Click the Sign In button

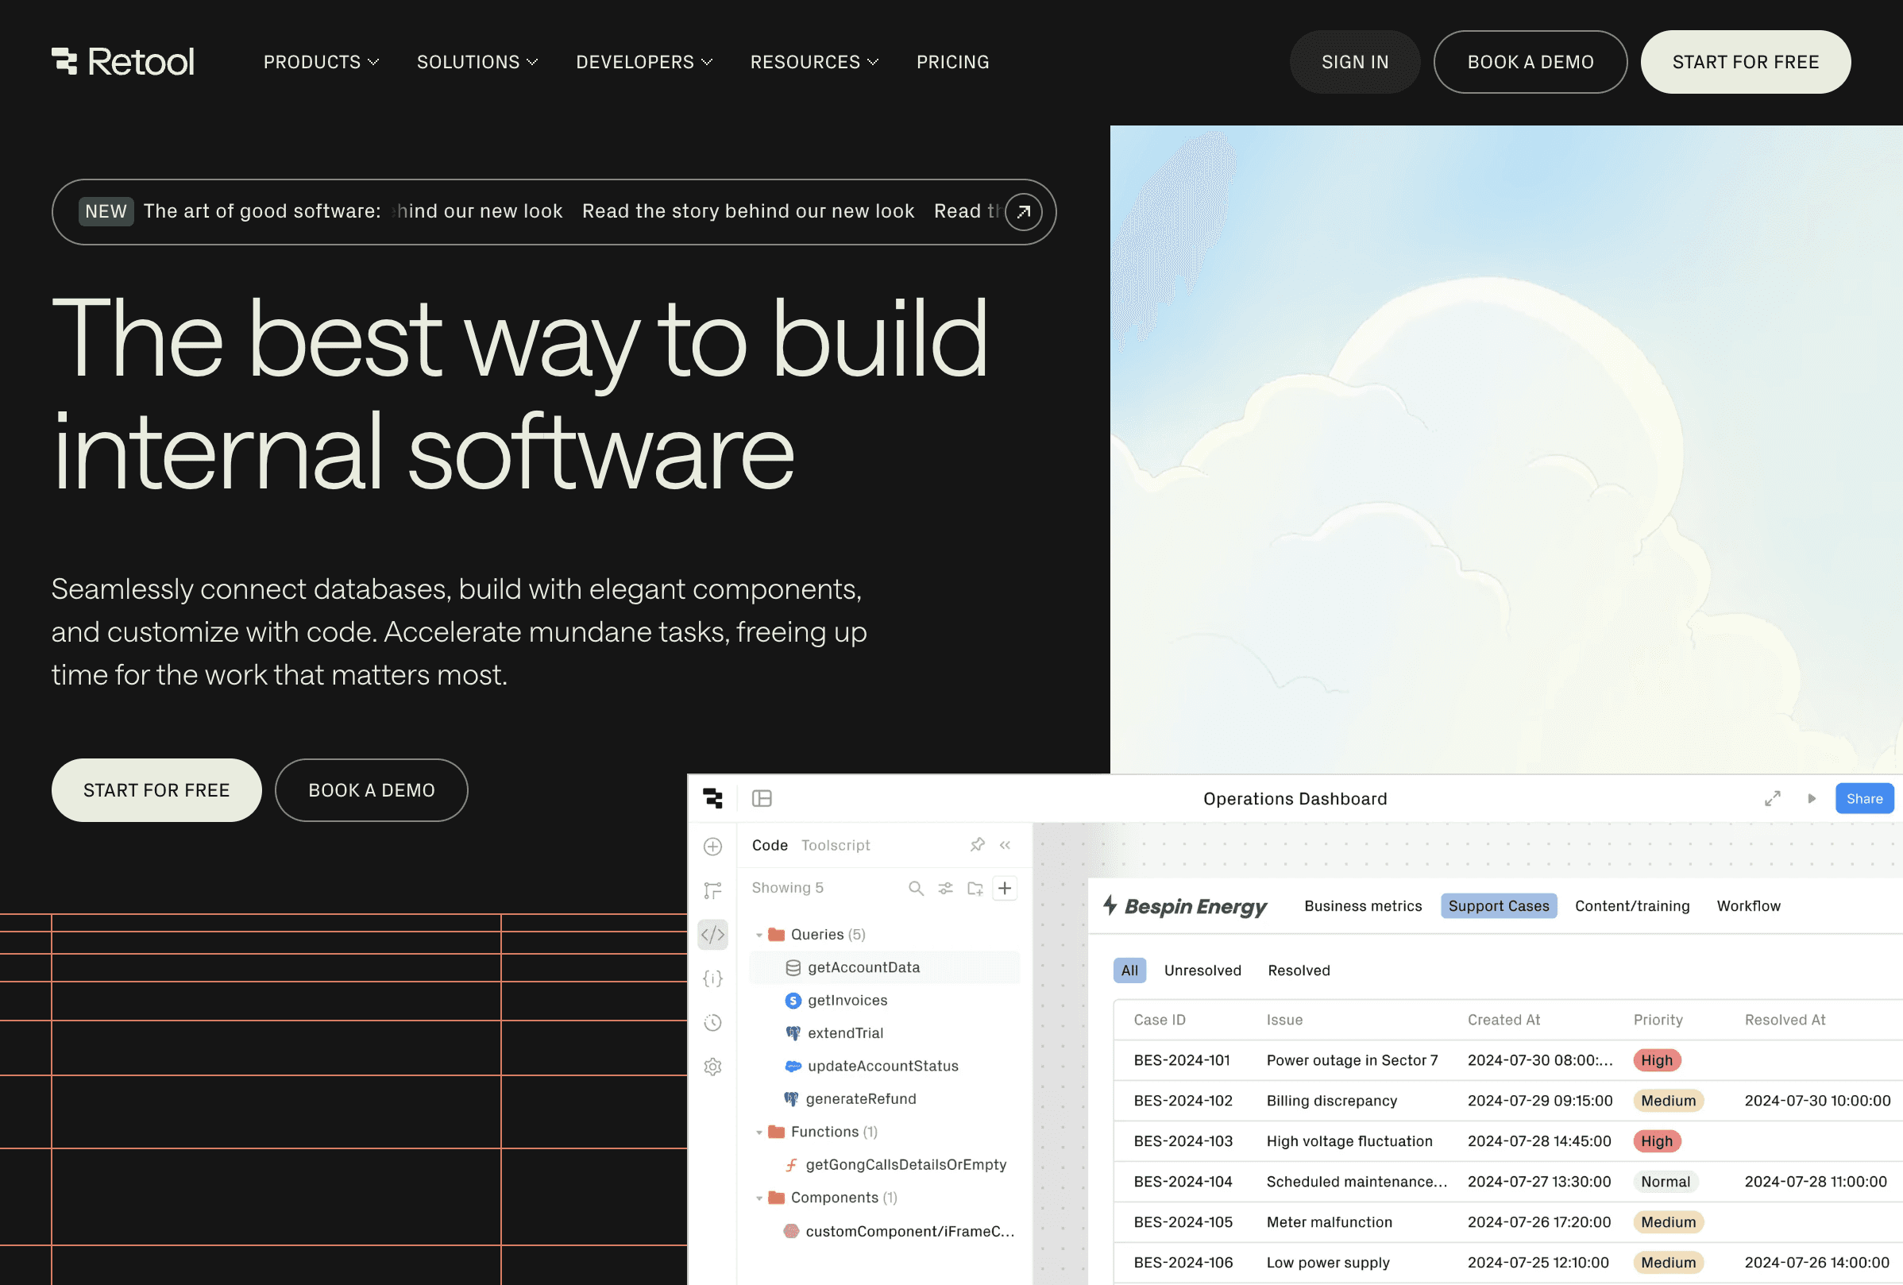(x=1354, y=62)
